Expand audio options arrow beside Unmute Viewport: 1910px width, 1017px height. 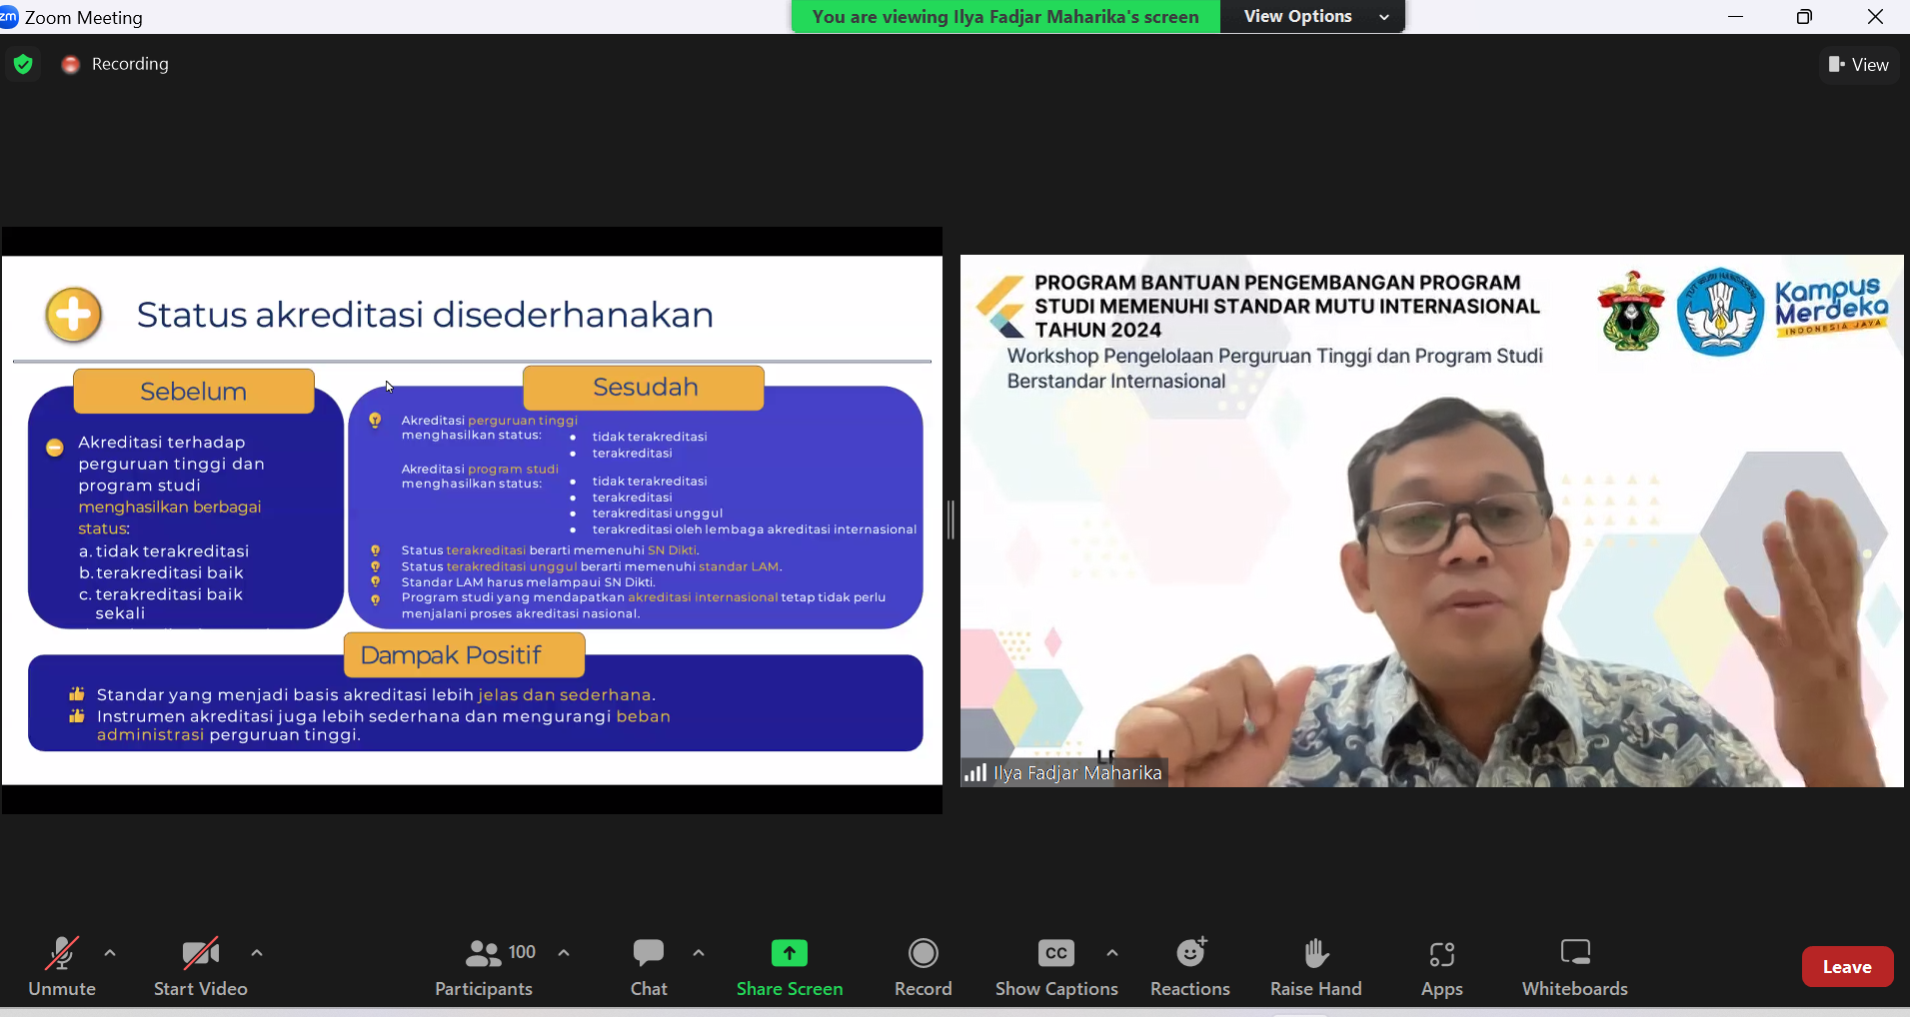coord(110,953)
